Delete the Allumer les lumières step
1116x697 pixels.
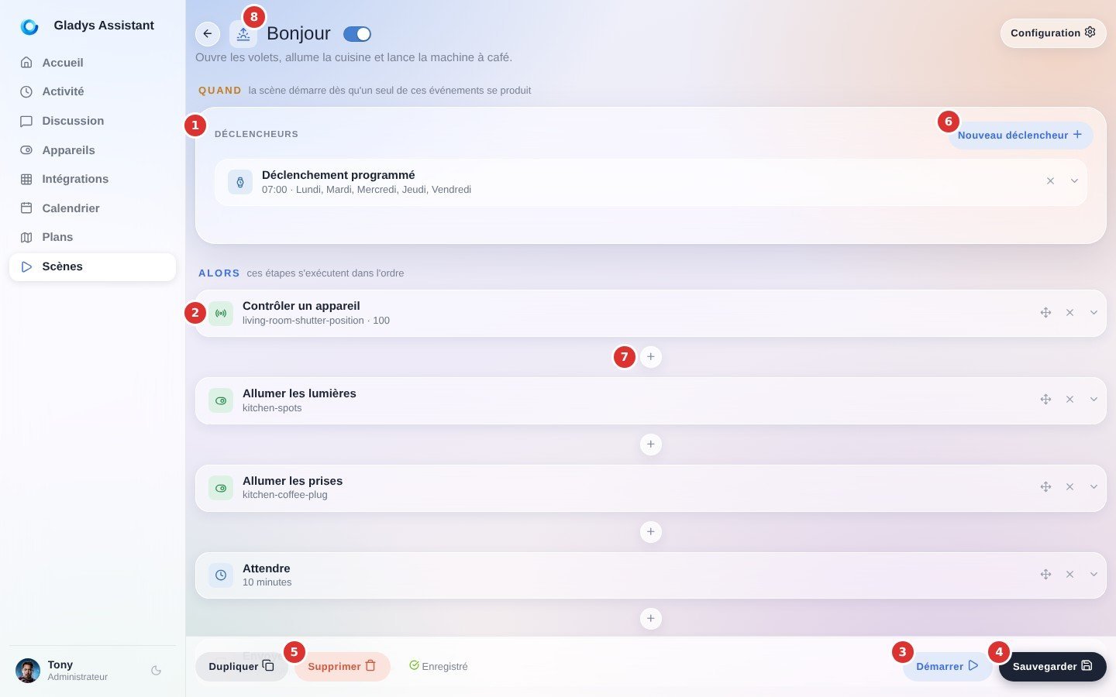click(1069, 400)
